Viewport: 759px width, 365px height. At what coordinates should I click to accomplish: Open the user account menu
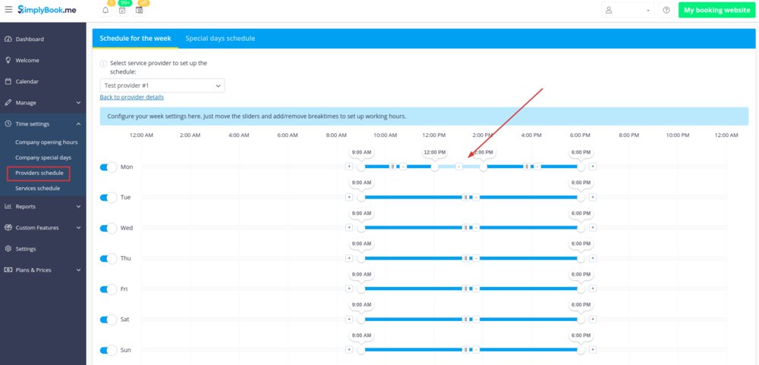coord(627,11)
